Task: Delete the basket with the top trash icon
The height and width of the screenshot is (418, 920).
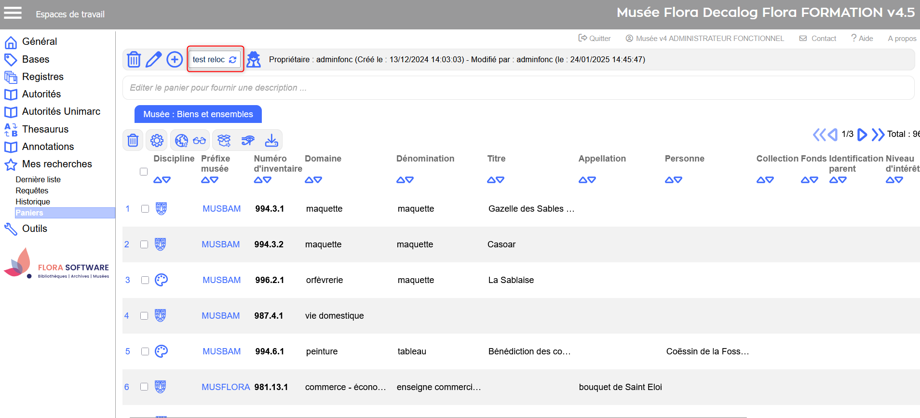Action: tap(134, 59)
